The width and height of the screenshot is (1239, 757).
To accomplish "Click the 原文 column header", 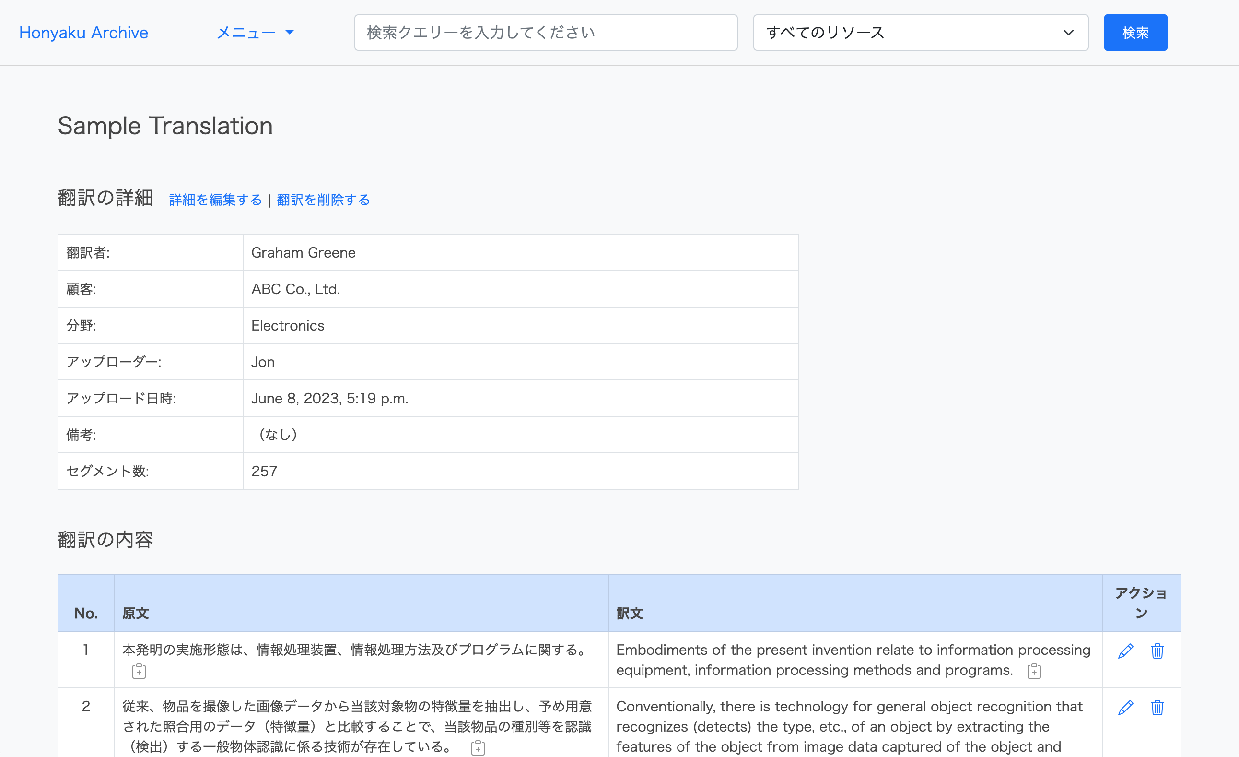I will coord(136,613).
